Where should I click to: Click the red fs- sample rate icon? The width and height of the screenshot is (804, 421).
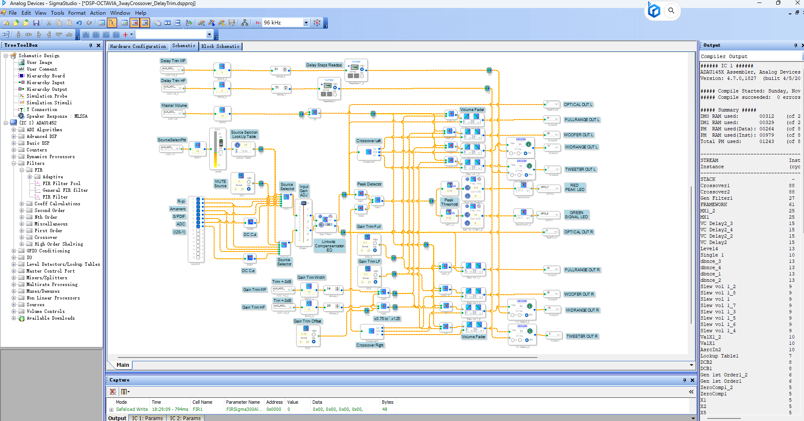pos(258,23)
